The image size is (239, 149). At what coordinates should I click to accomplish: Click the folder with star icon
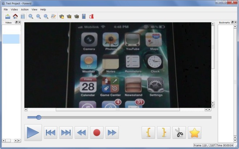click(x=62, y=16)
